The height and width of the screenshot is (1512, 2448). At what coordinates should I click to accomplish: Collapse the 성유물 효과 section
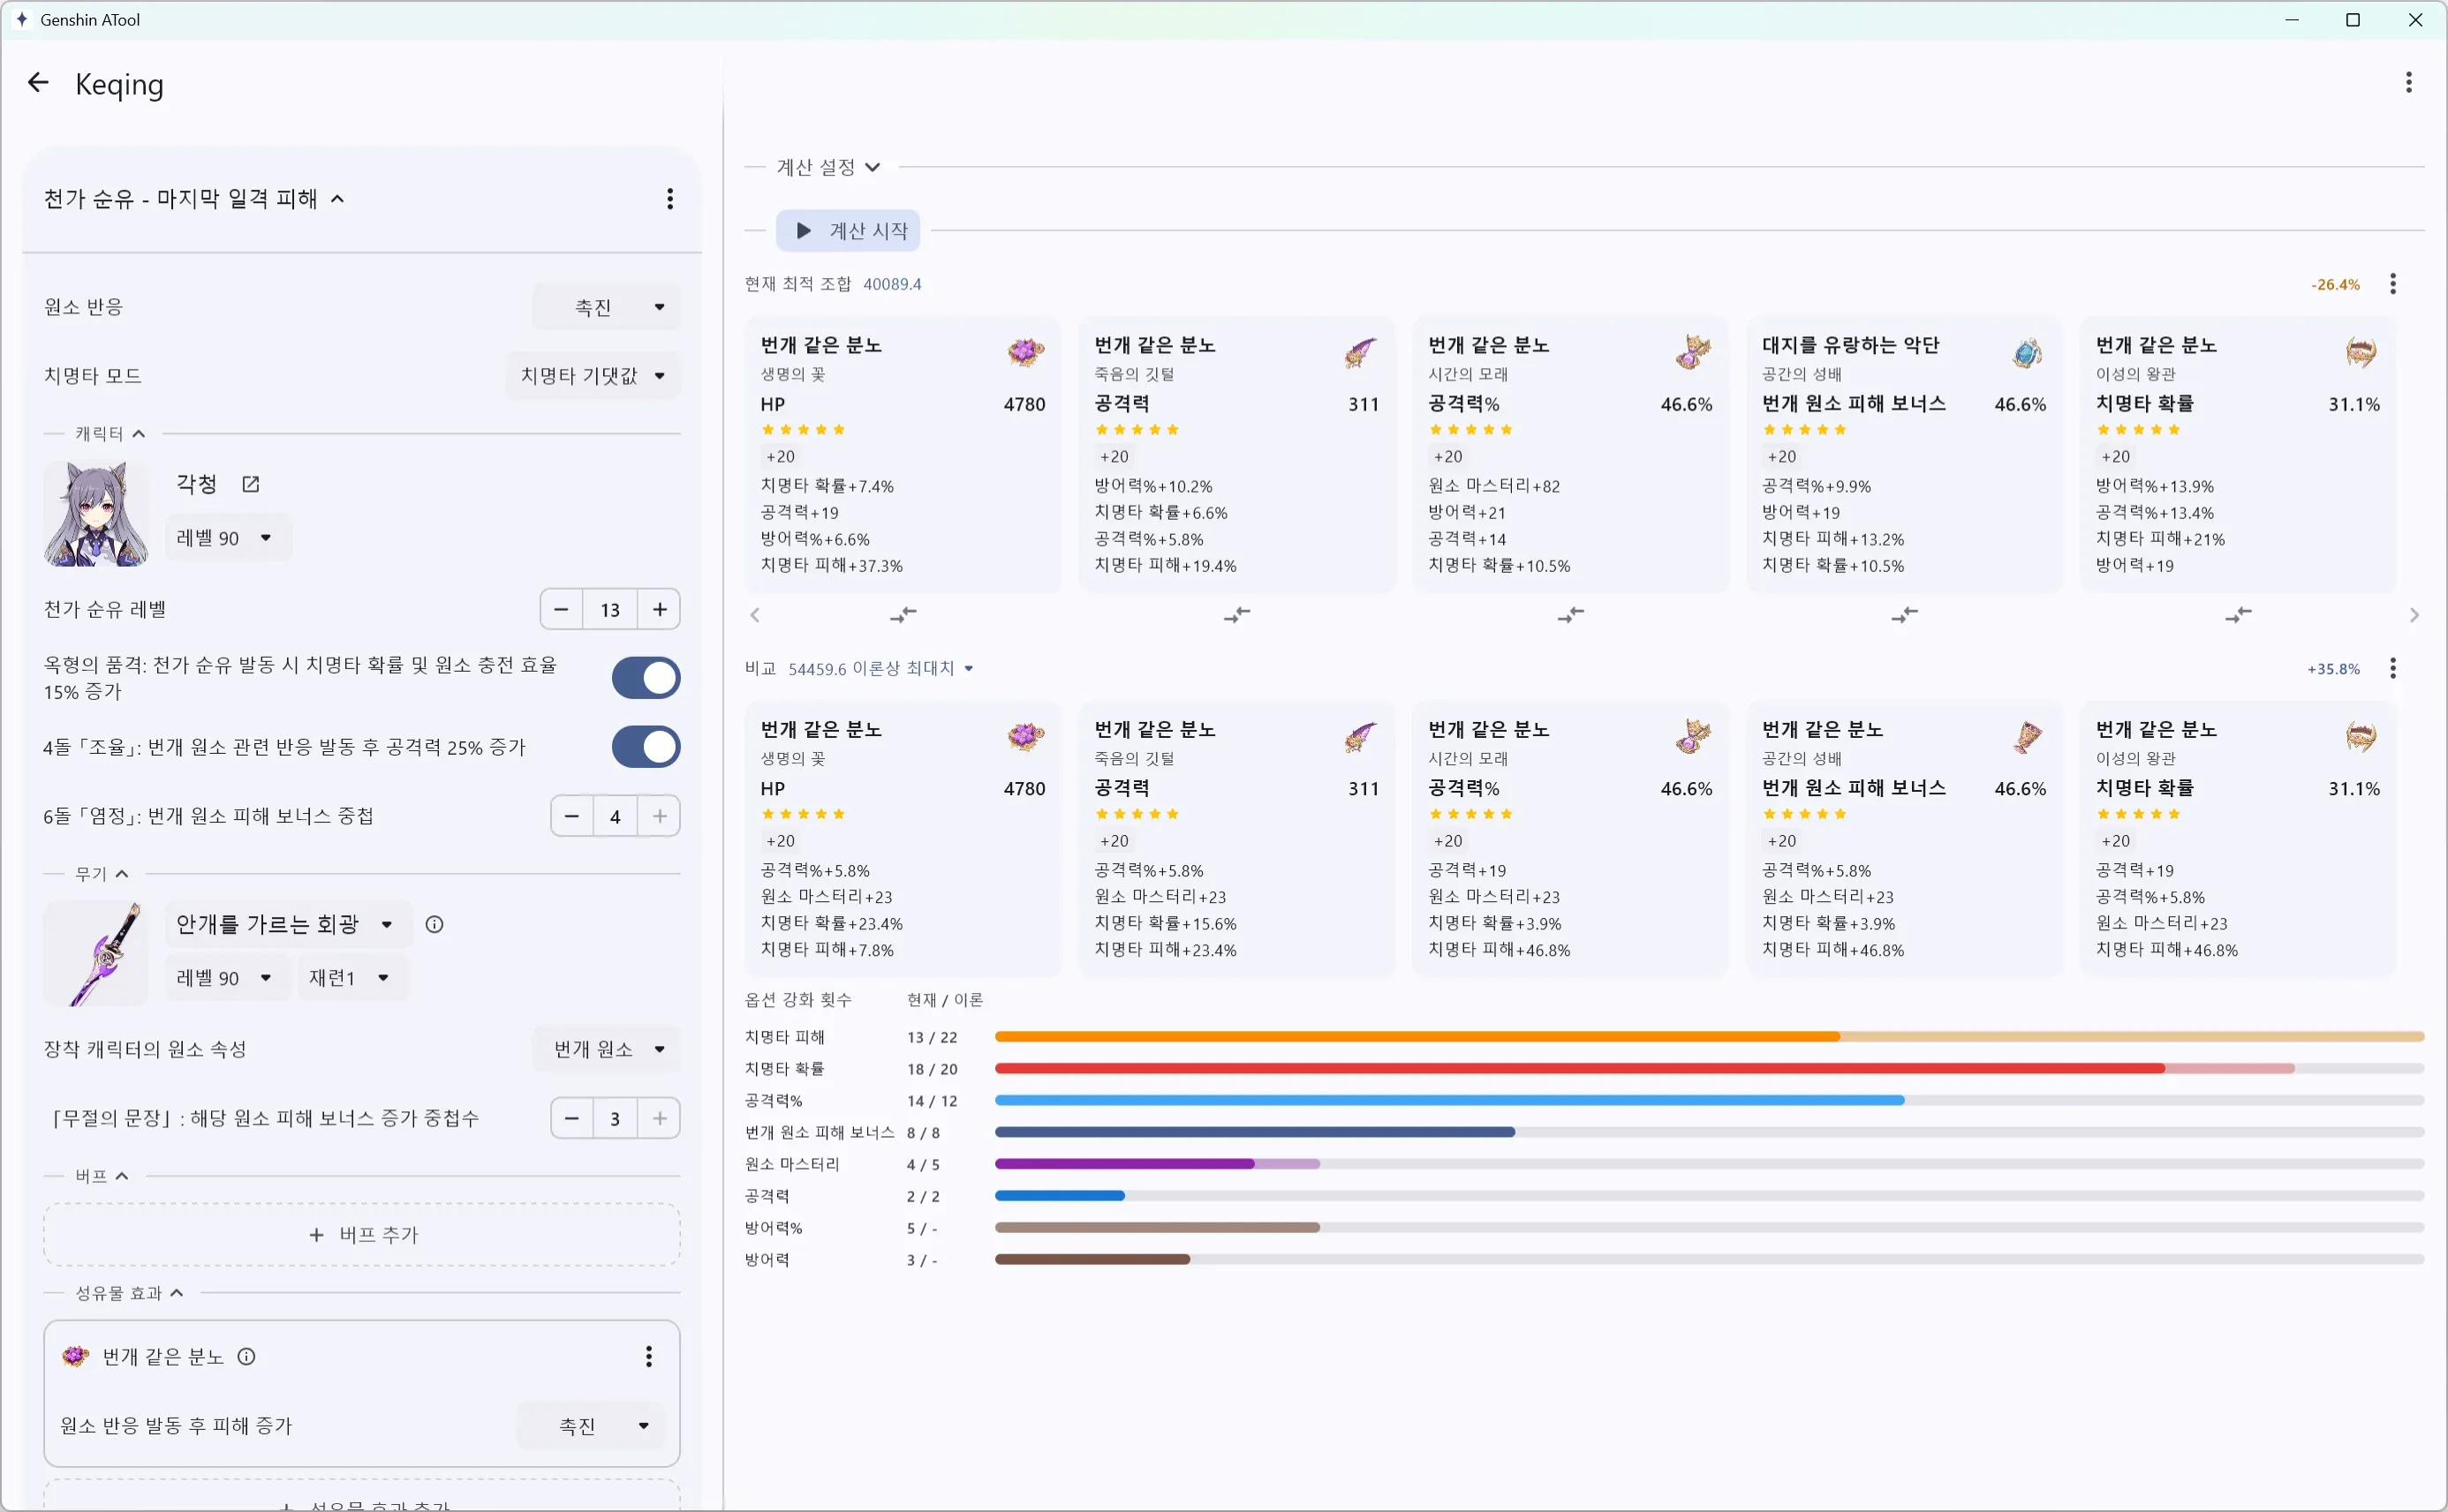coord(129,1293)
